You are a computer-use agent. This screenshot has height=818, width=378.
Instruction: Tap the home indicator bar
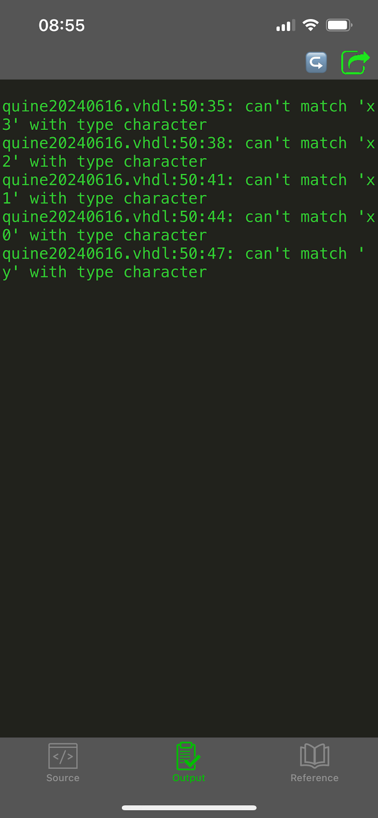point(189,808)
